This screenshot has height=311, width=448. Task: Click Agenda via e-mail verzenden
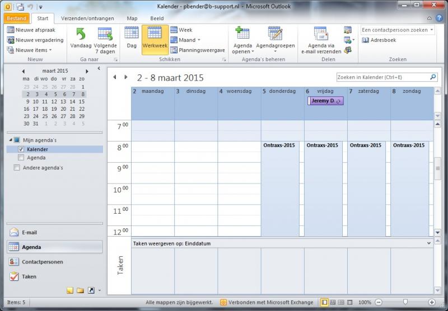point(321,40)
